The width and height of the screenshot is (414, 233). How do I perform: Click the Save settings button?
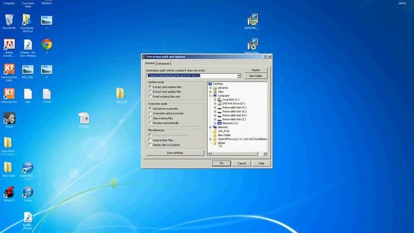(175, 153)
